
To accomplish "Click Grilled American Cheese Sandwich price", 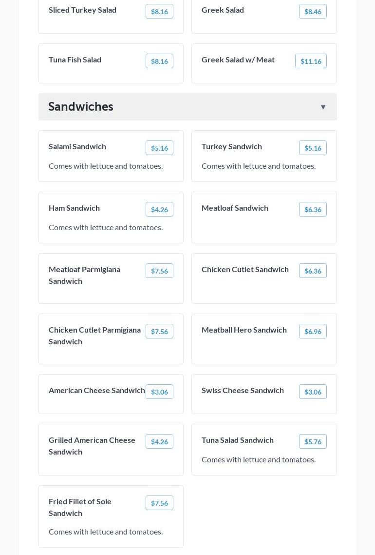I will coord(159,441).
